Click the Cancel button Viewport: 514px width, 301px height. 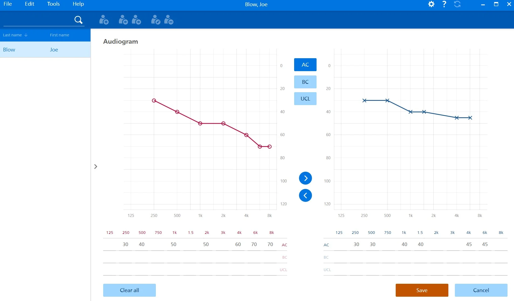pos(481,290)
